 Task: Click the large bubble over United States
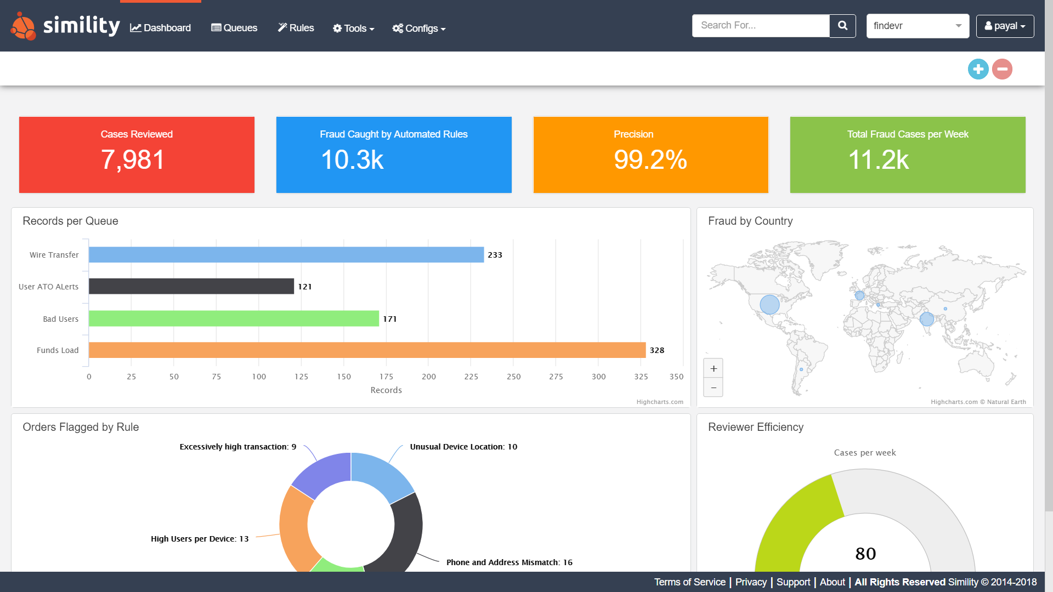tap(769, 304)
